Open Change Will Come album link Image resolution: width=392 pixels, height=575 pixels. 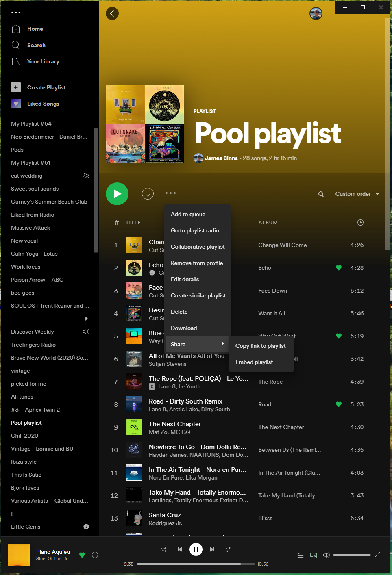coord(283,245)
